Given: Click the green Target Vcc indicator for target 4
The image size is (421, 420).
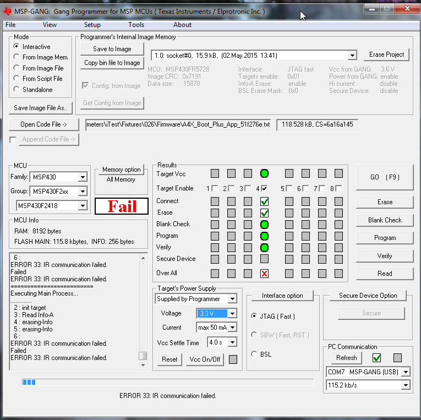Looking at the screenshot, I should click(x=264, y=173).
